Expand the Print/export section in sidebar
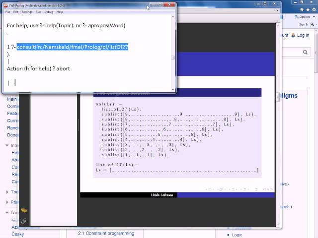Viewport: 318px width, 238px height. (x=7, y=202)
